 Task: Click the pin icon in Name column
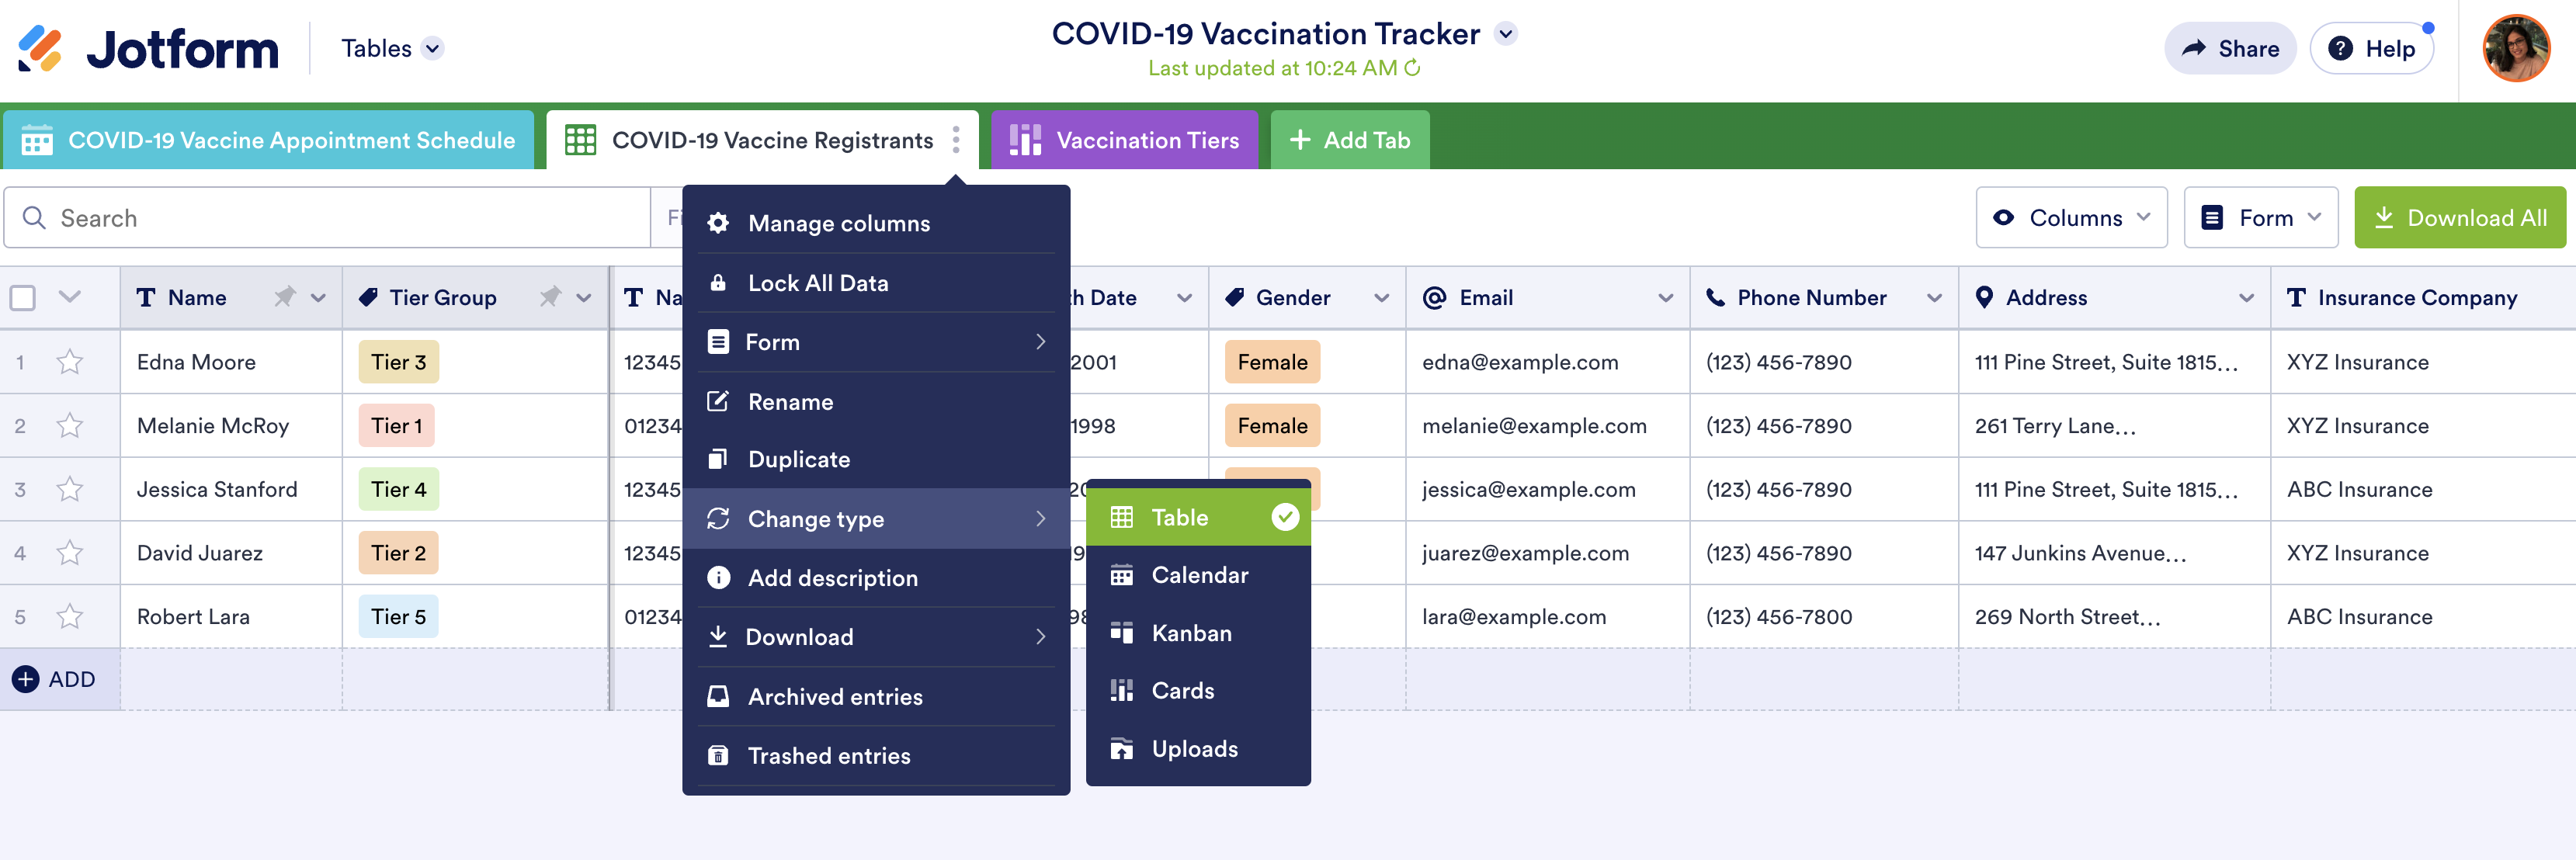click(x=285, y=297)
